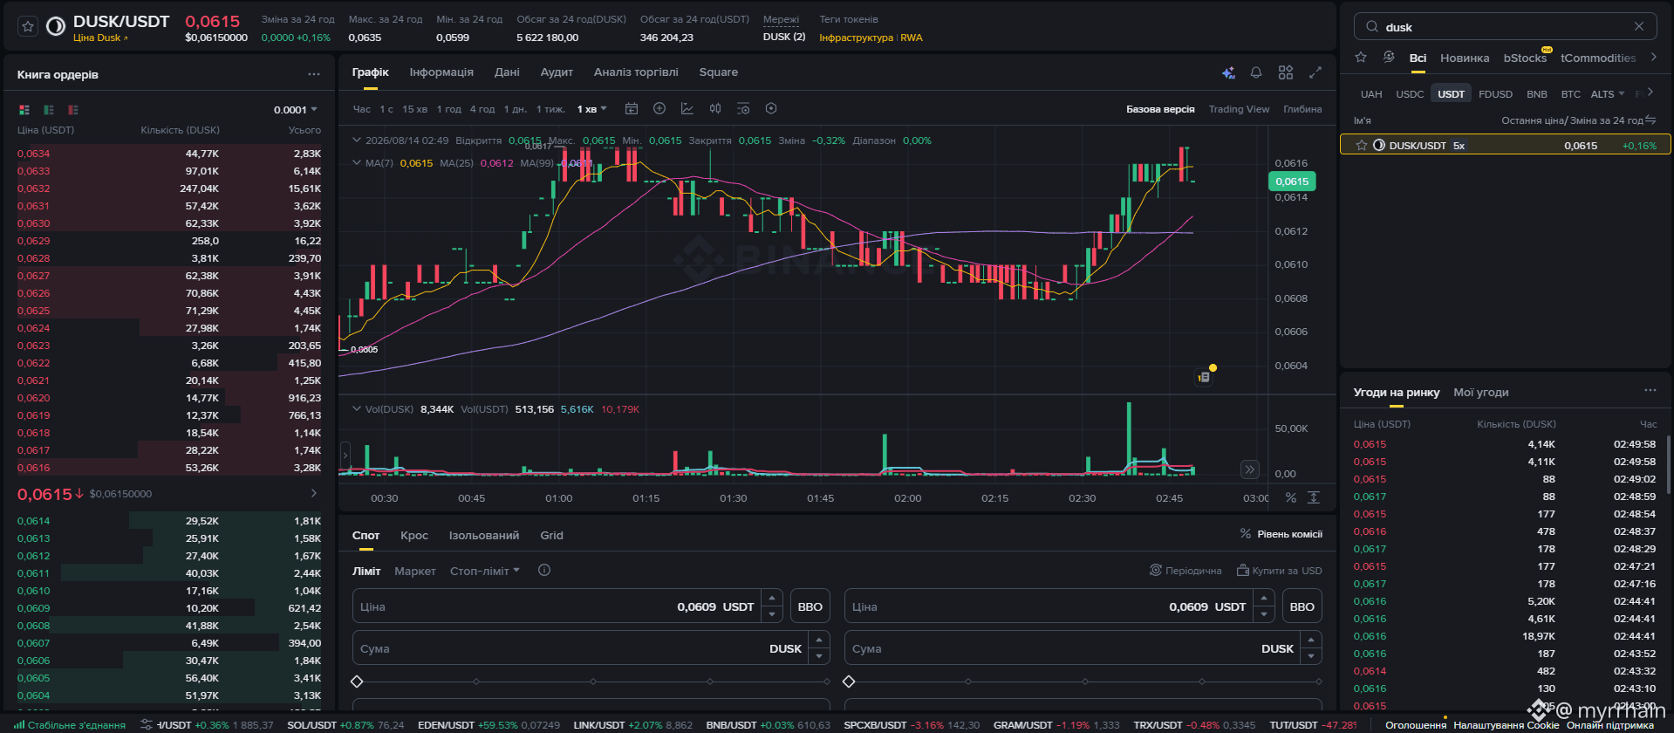Toggle BBO for the sell price field
Image resolution: width=1674 pixels, height=733 pixels.
tap(1302, 606)
